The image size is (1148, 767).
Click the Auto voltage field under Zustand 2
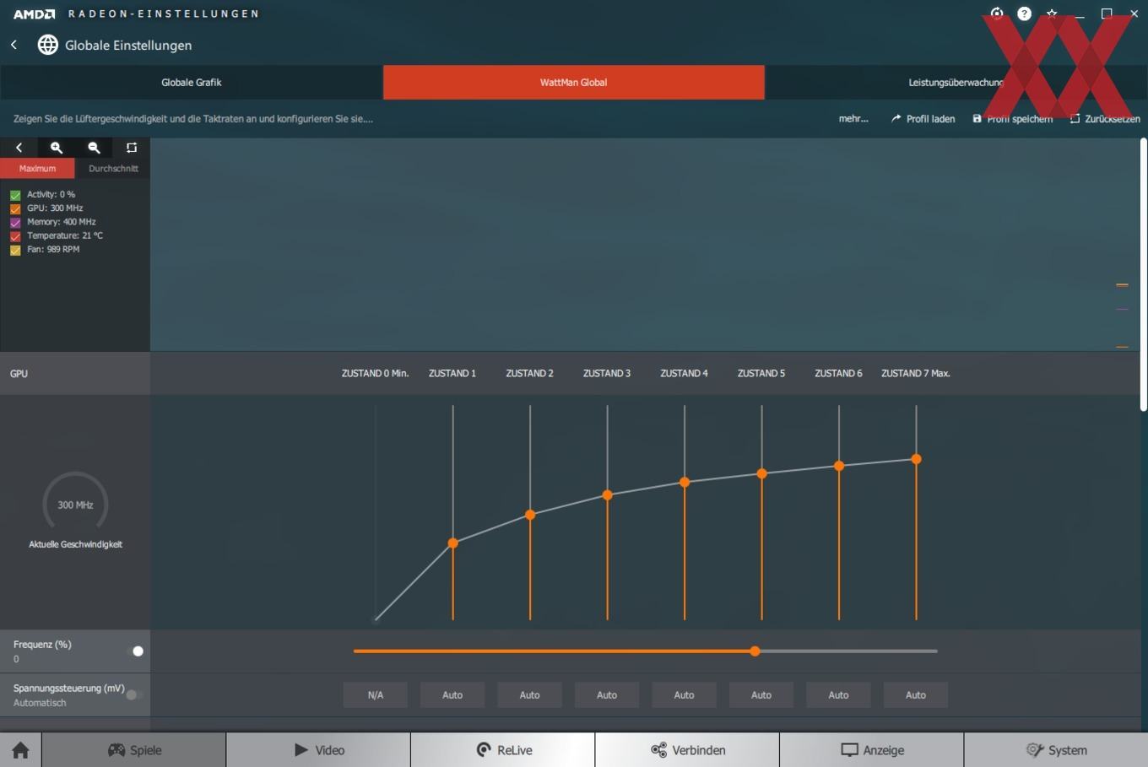(530, 695)
